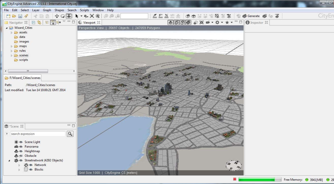Viewport: 334px width, 184px height.
Task: Toggle map layers visibility in Viewport toolbar
Action: [x=170, y=22]
